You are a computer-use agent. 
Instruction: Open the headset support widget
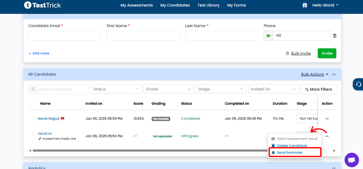358,84
